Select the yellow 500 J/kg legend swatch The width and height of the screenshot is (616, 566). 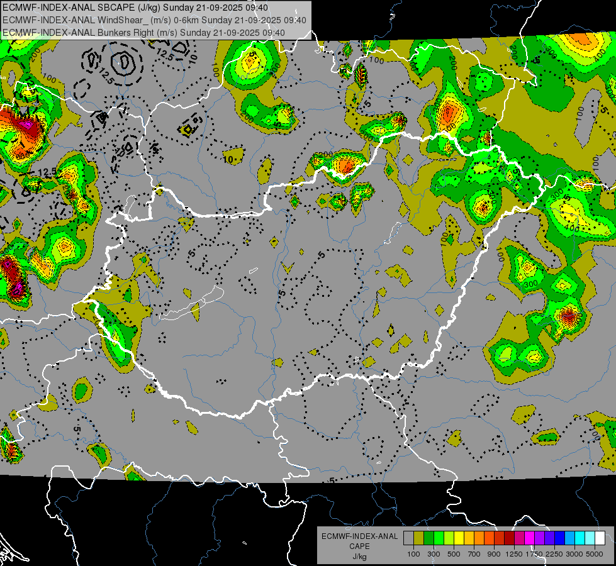pos(459,538)
